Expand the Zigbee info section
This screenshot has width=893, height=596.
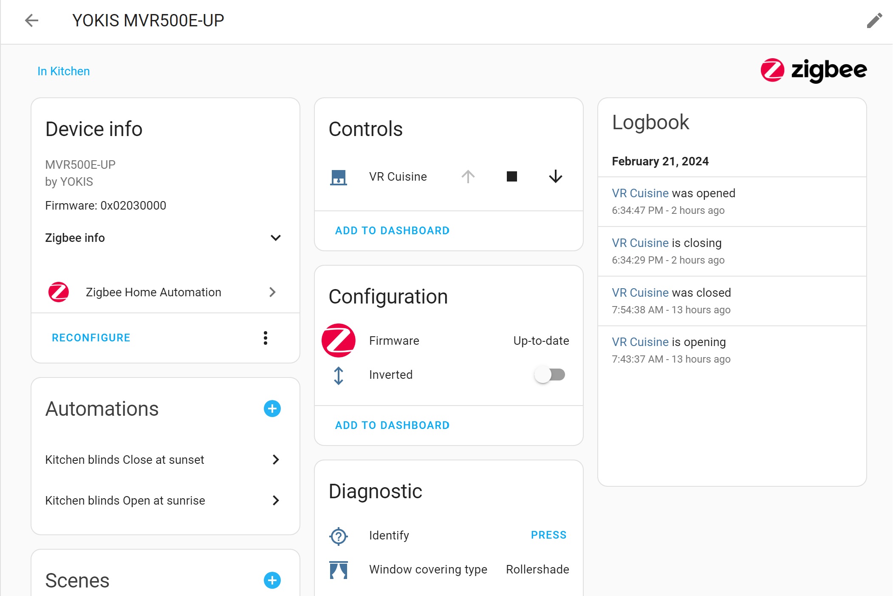click(x=276, y=238)
